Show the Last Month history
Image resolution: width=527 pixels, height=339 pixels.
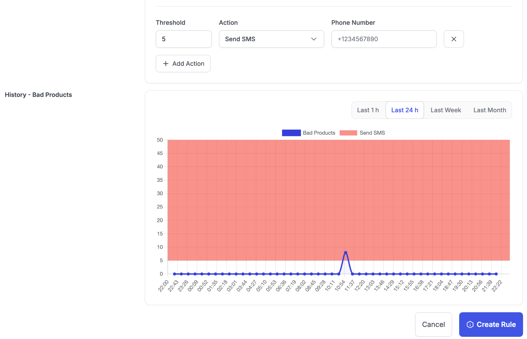[490, 110]
